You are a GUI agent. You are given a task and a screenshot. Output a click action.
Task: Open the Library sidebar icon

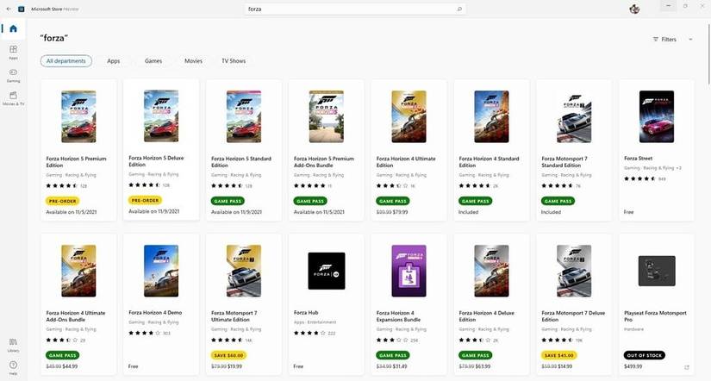(x=13, y=344)
